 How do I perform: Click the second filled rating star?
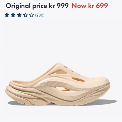pos(13,15)
